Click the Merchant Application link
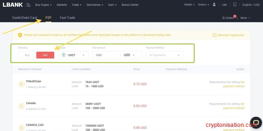The width and height of the screenshot is (263, 131). click(x=231, y=35)
